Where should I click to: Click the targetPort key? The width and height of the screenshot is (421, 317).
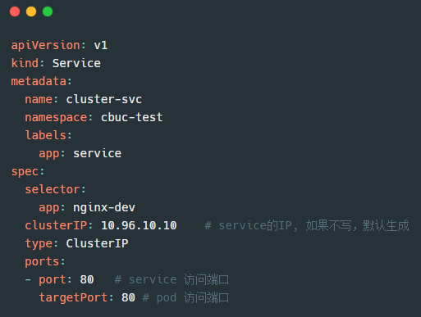[73, 297]
